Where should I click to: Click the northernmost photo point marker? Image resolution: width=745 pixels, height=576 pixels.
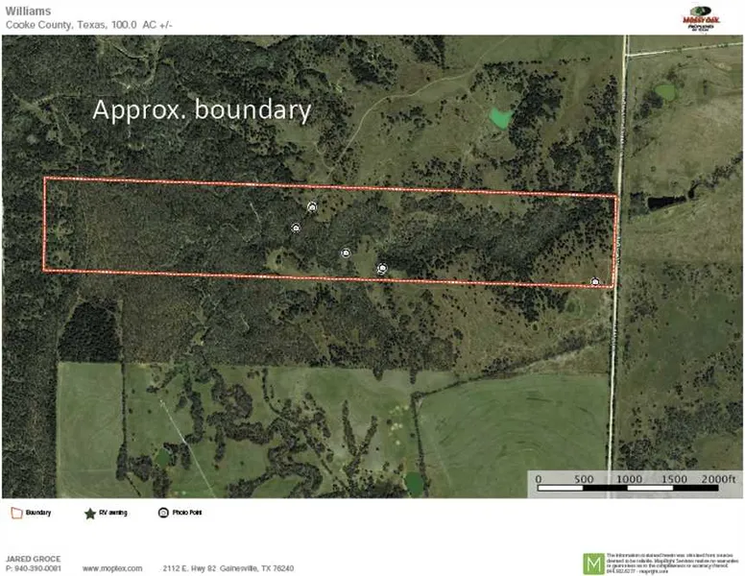coord(312,207)
